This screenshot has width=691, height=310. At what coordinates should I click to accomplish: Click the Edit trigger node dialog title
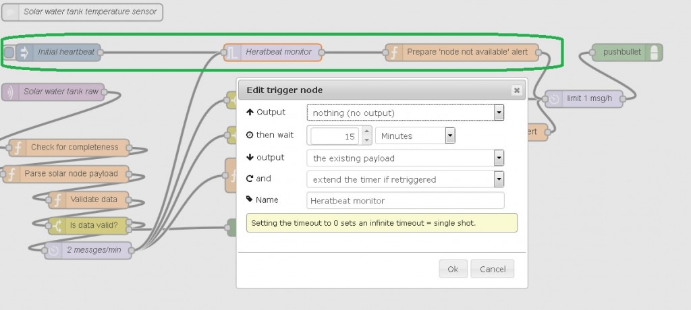tap(284, 90)
